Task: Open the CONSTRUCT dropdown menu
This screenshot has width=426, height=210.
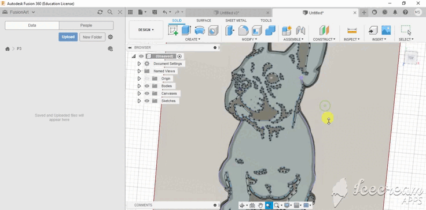Action: (x=324, y=40)
